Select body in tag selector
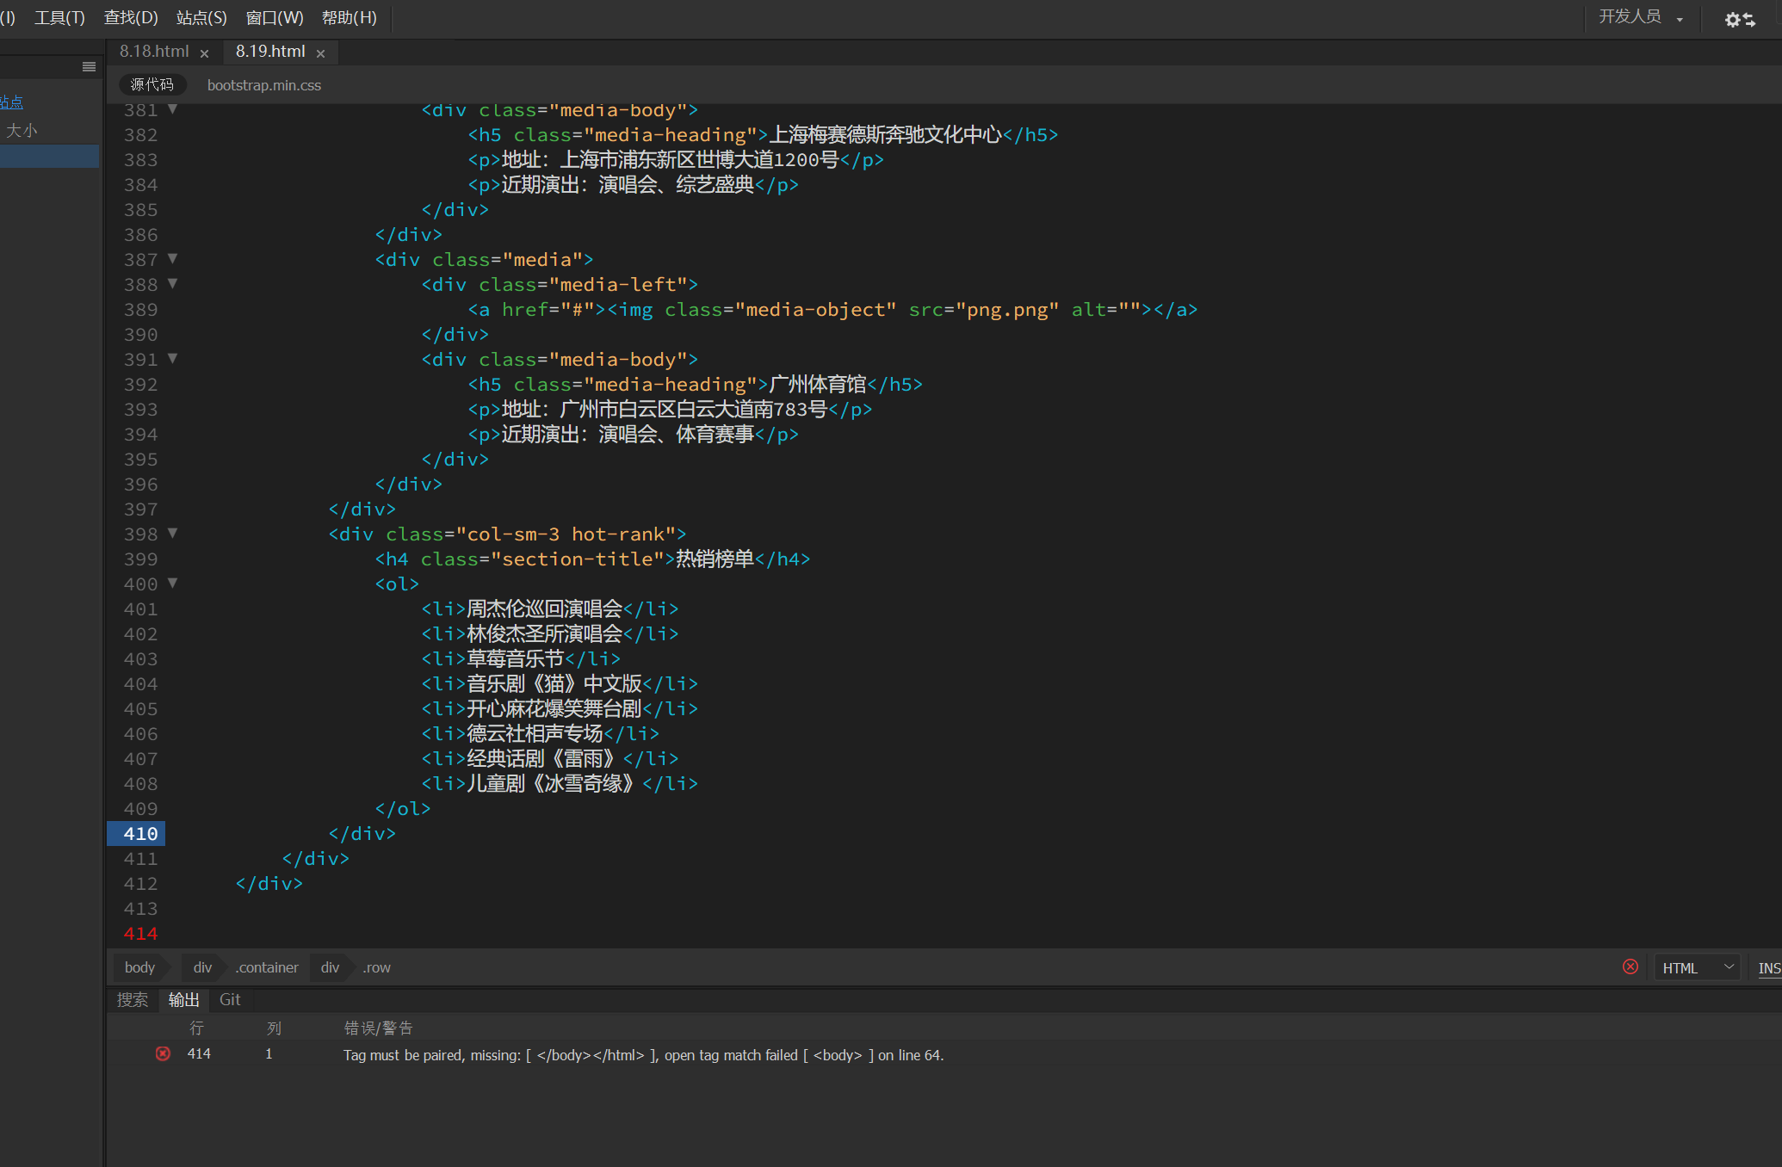Screen dimensions: 1782x1167 (139, 967)
